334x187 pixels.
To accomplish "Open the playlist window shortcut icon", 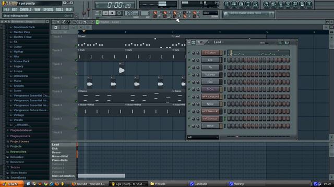I will pos(226,4).
